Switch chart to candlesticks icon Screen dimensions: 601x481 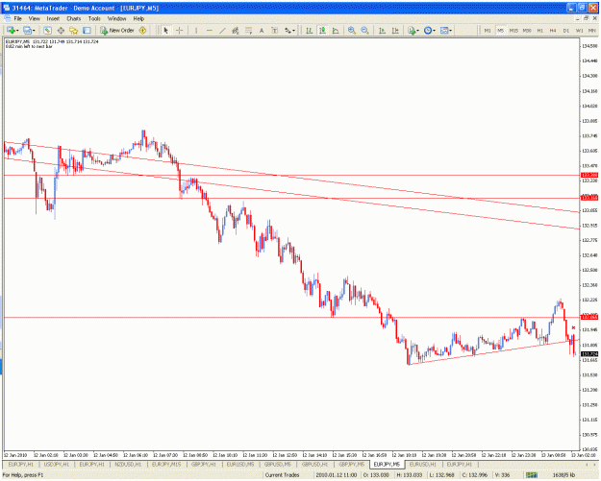coord(322,30)
